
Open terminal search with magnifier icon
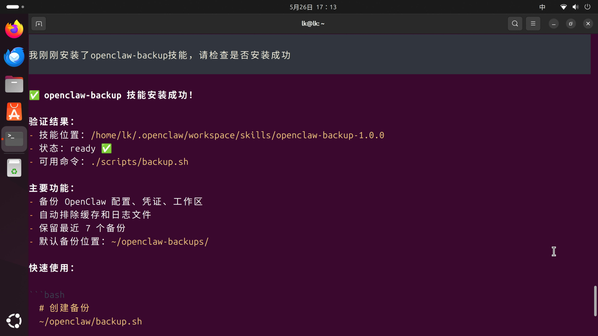[x=515, y=24]
